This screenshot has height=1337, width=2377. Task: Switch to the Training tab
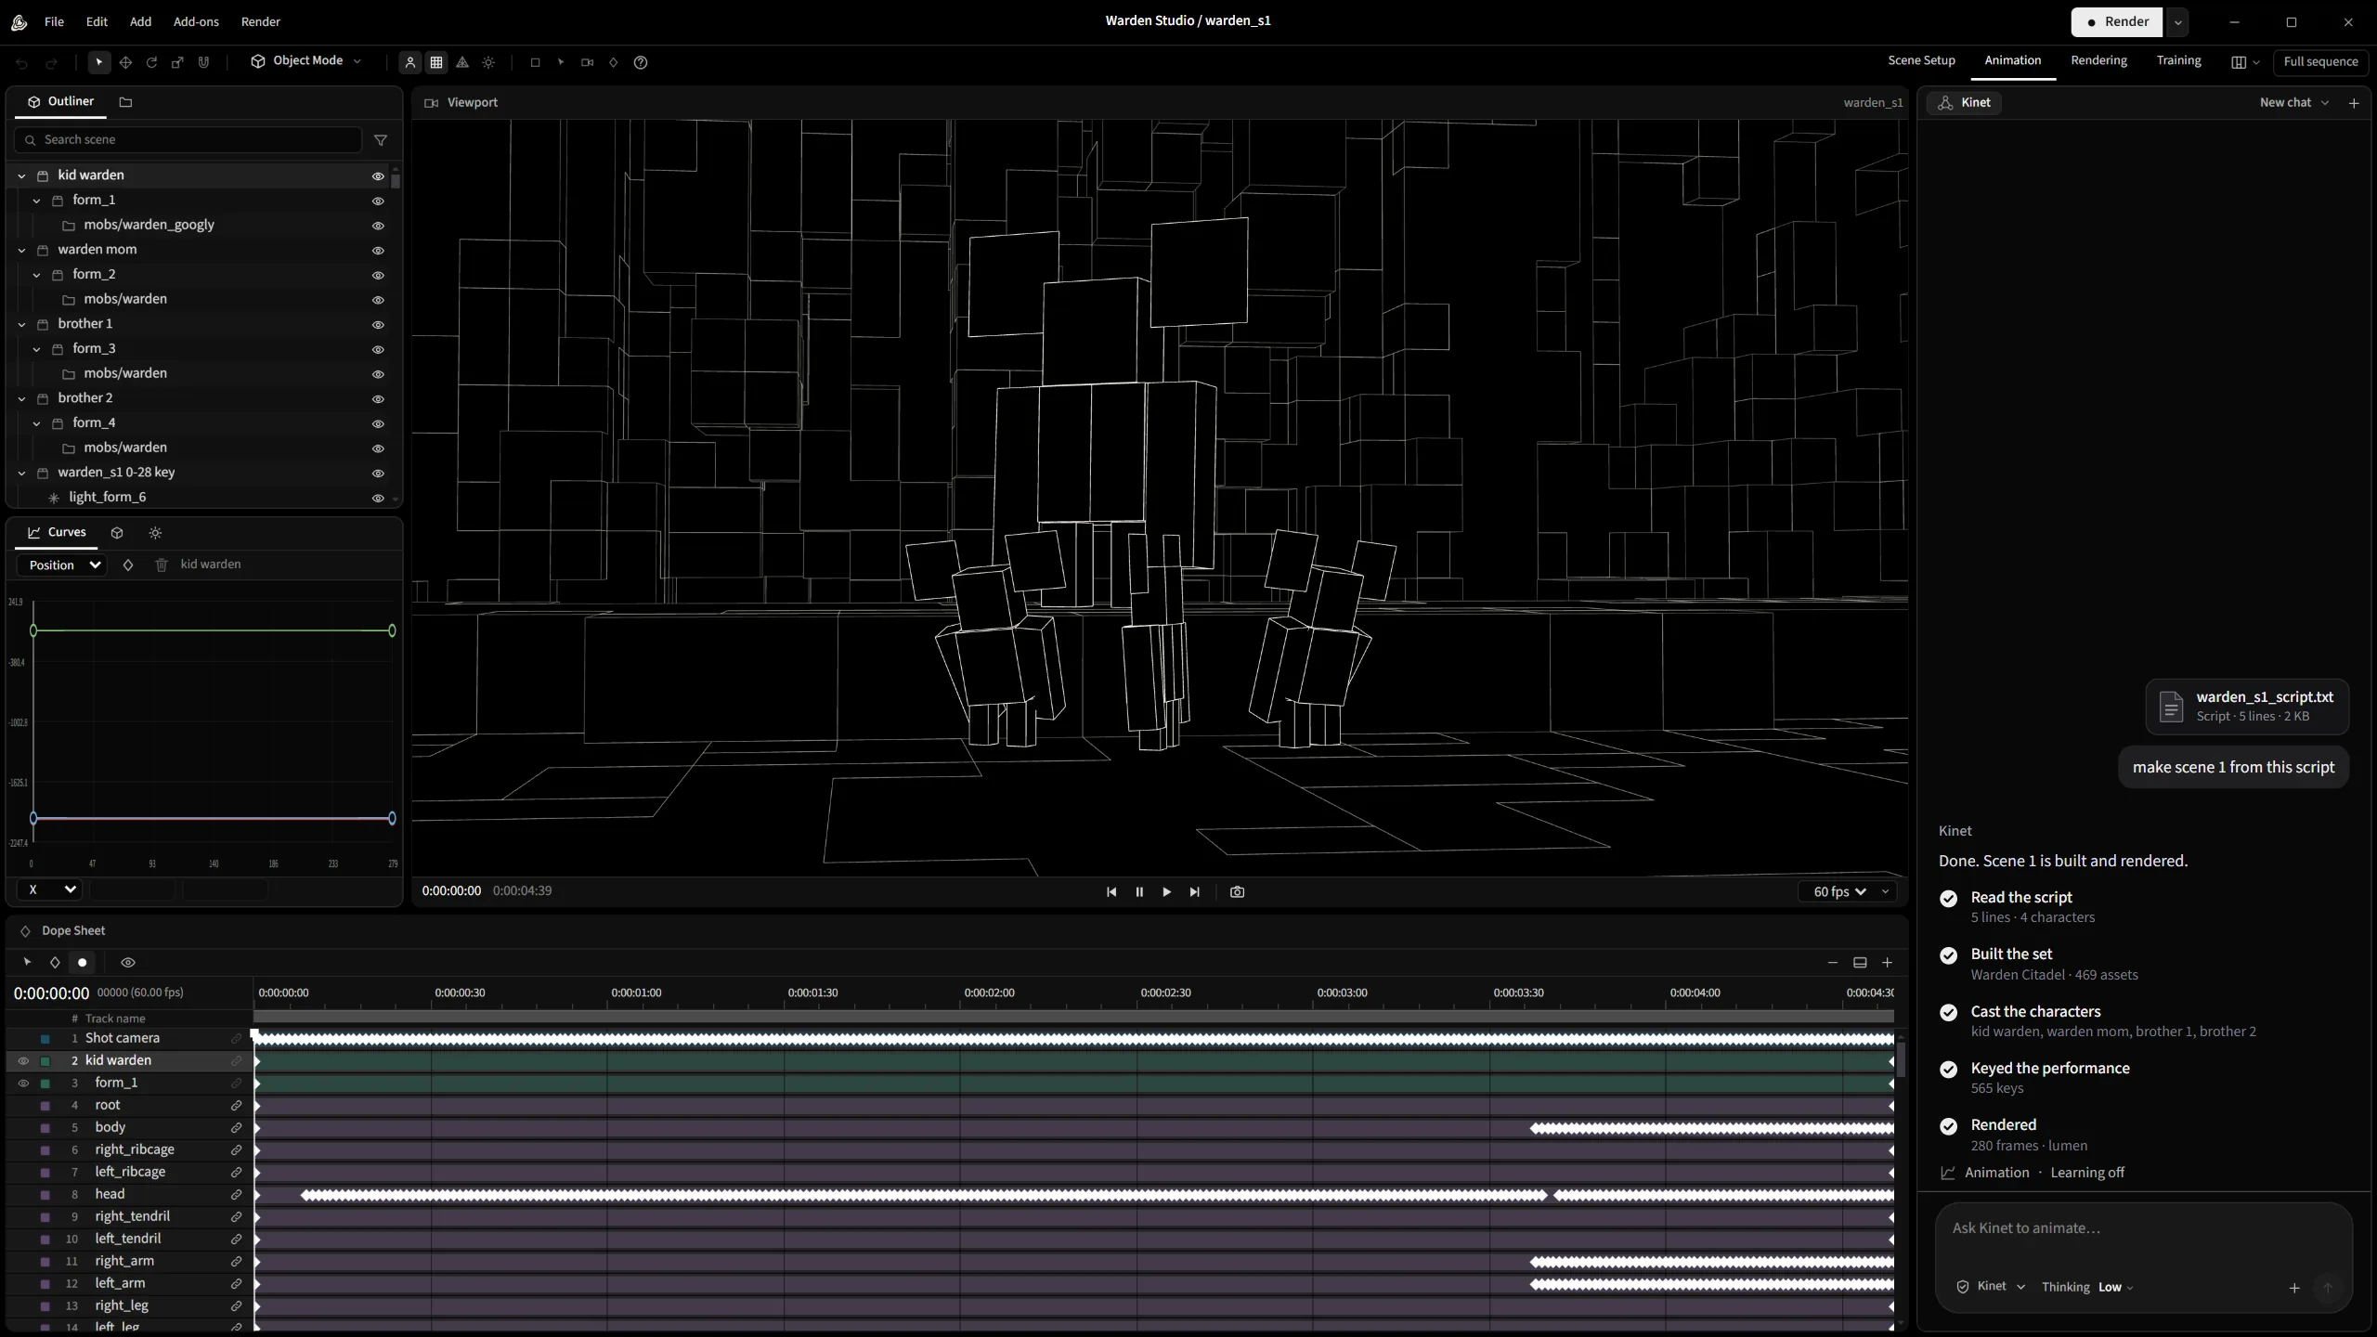coord(2178,61)
